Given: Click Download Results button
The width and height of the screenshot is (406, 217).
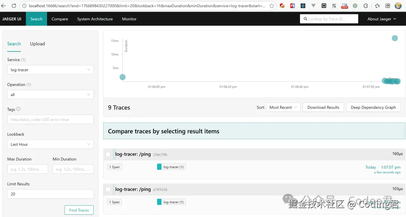Looking at the screenshot, I should pos(323,107).
